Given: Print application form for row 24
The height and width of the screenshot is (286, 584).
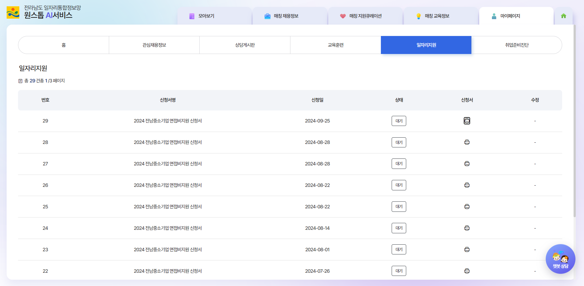Looking at the screenshot, I should 467,228.
